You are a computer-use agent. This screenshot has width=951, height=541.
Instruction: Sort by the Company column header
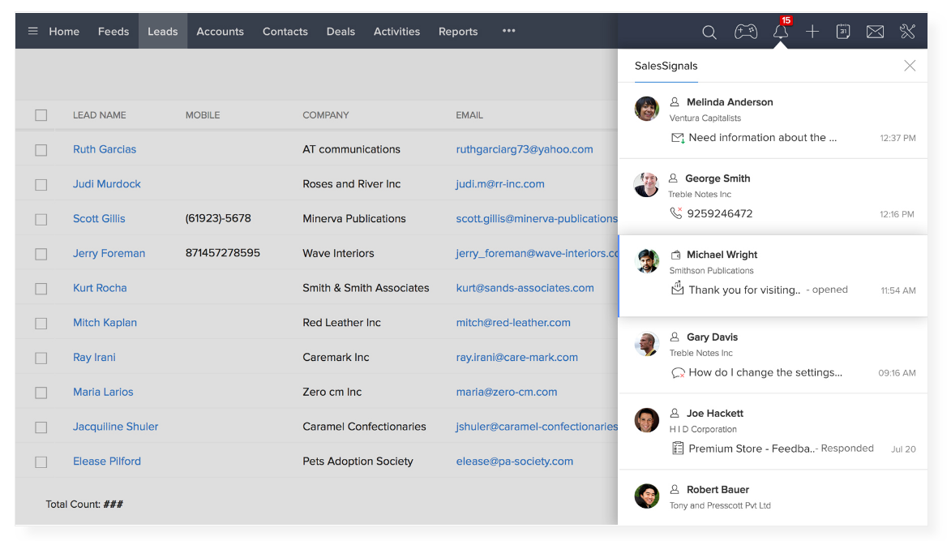(326, 115)
